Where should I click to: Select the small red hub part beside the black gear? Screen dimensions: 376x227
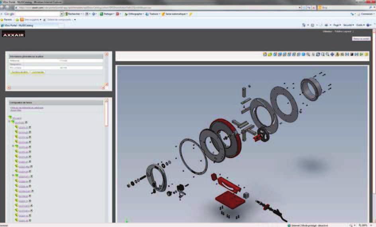257,138
